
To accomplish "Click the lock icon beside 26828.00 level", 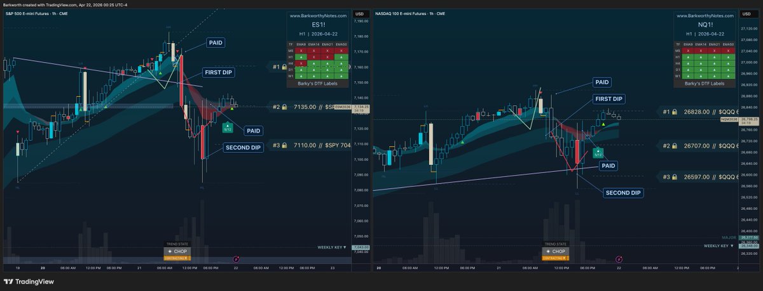I will [674, 112].
